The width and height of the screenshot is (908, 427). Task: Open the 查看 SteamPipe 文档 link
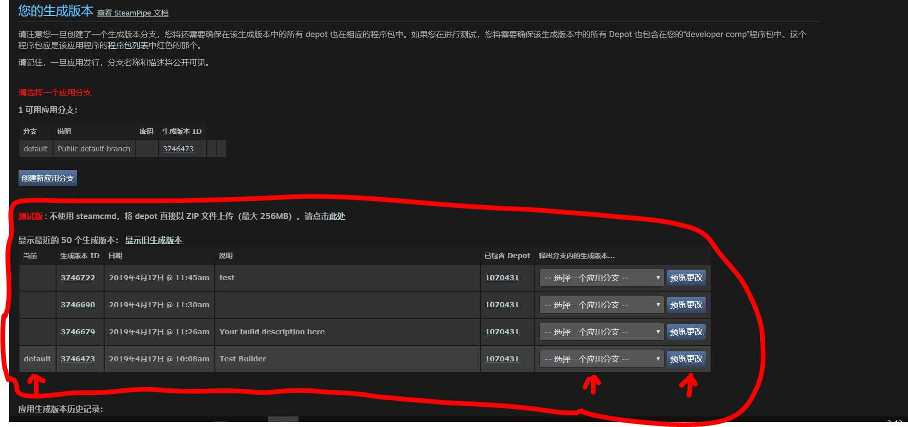(133, 13)
